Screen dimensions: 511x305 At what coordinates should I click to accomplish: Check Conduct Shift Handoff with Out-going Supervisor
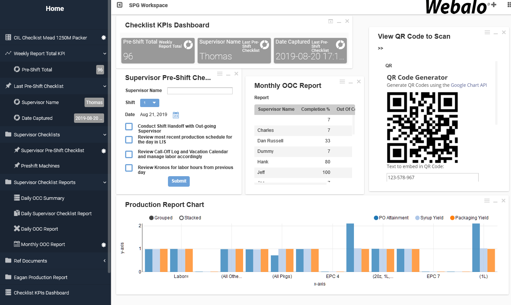point(129,127)
